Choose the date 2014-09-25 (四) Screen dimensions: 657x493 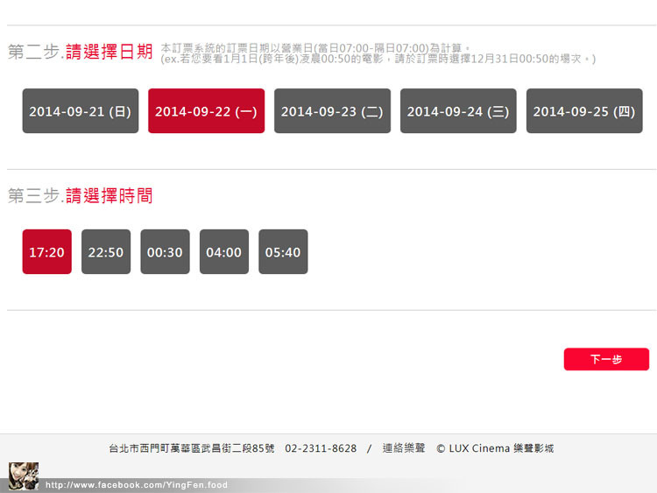click(x=584, y=111)
